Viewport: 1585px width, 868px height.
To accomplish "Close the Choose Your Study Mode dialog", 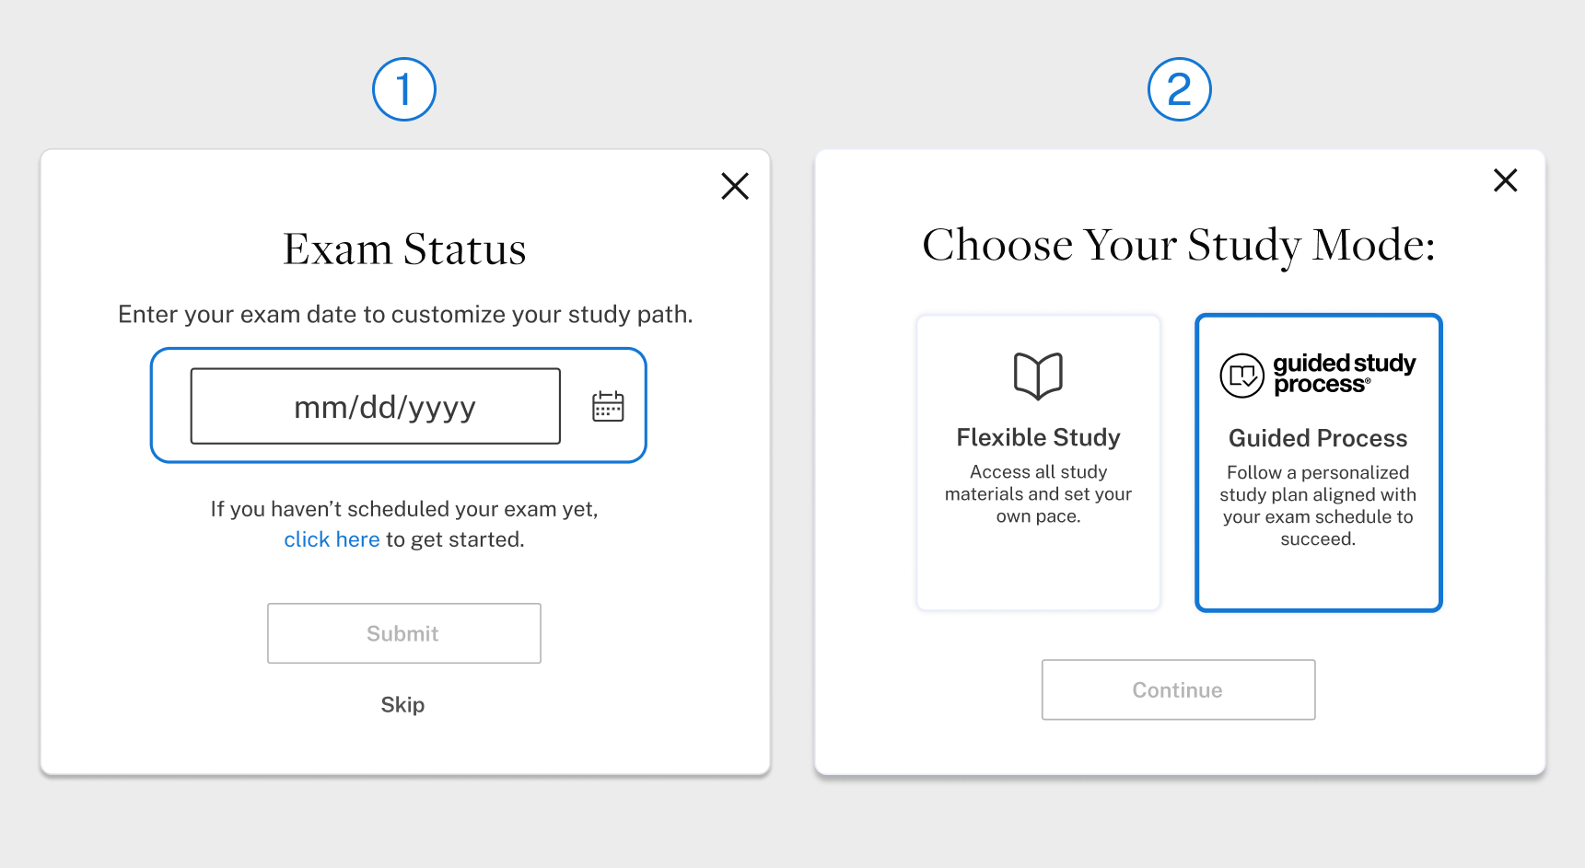I will (x=1505, y=180).
